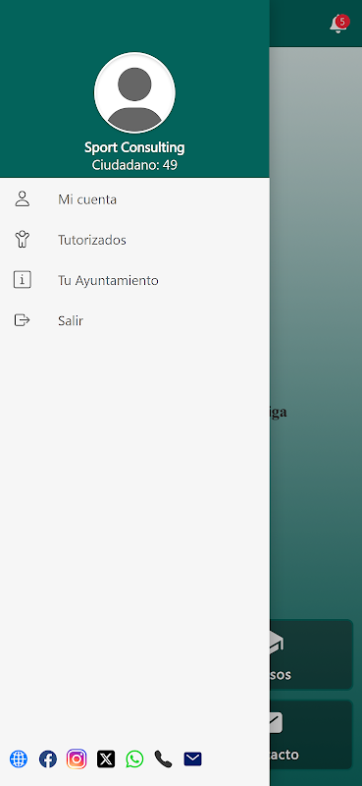Open the X (Twitter) icon link
The image size is (362, 786).
pos(106,758)
